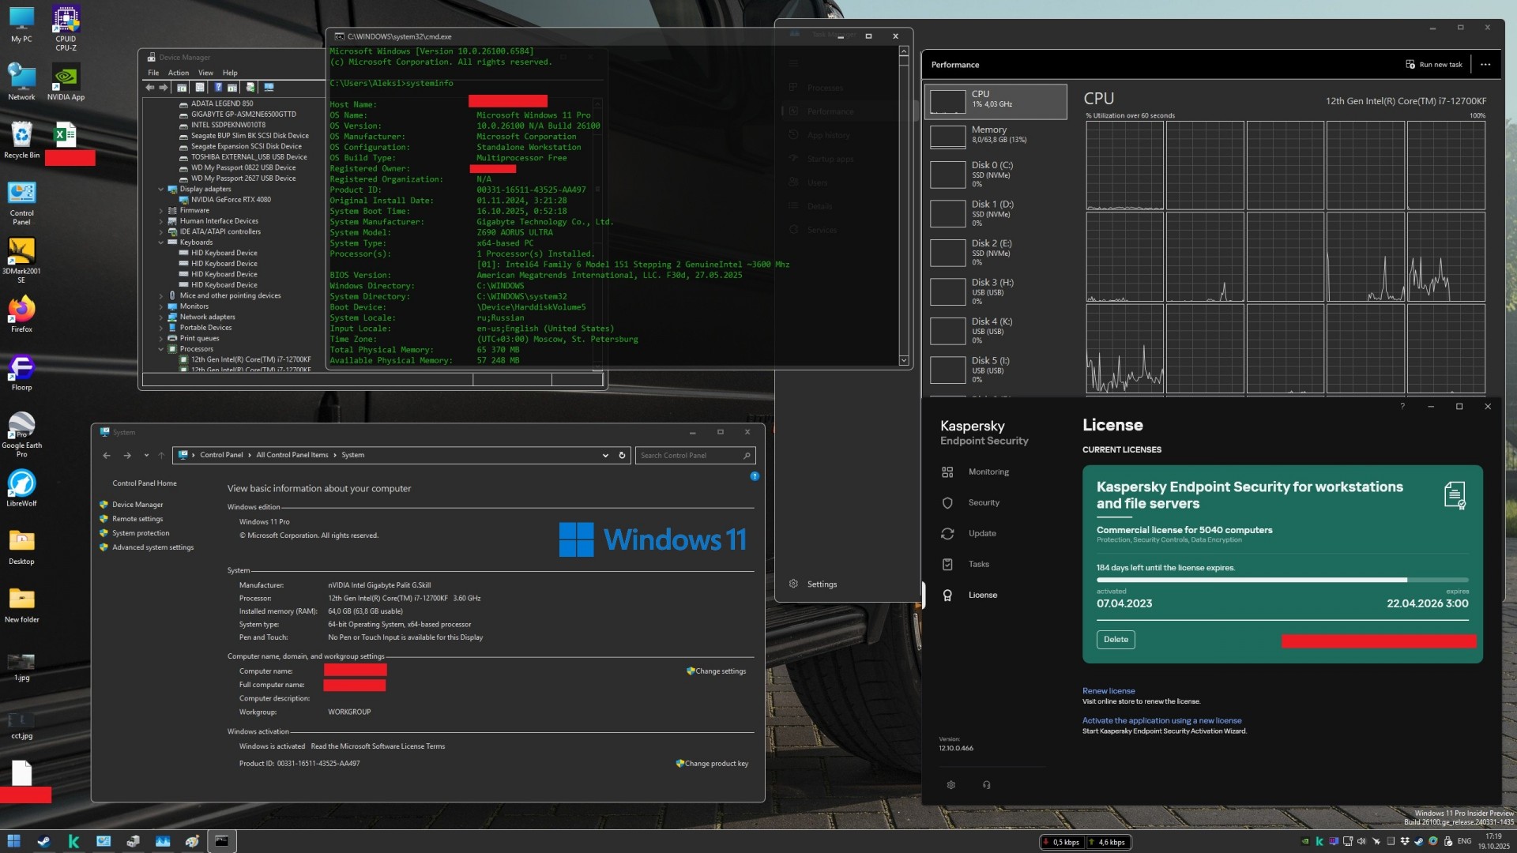Image resolution: width=1517 pixels, height=853 pixels.
Task: Open Steam from the taskbar
Action: pos(43,841)
